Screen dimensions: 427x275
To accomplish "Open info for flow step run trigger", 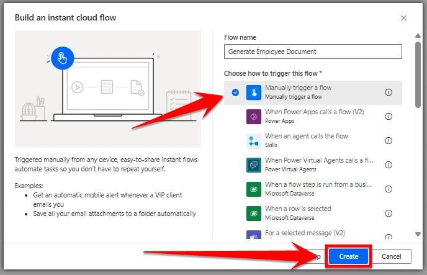I will pyautogui.click(x=389, y=189).
